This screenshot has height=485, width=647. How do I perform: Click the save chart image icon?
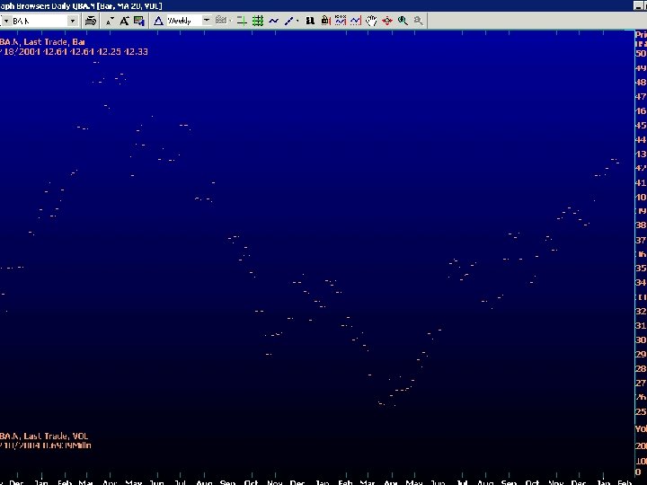(139, 21)
